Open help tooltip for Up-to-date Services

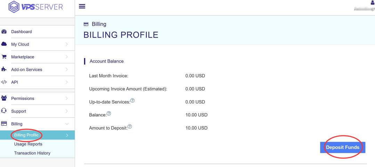(132, 101)
